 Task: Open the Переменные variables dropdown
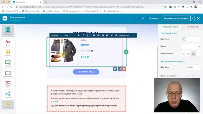click(x=125, y=35)
